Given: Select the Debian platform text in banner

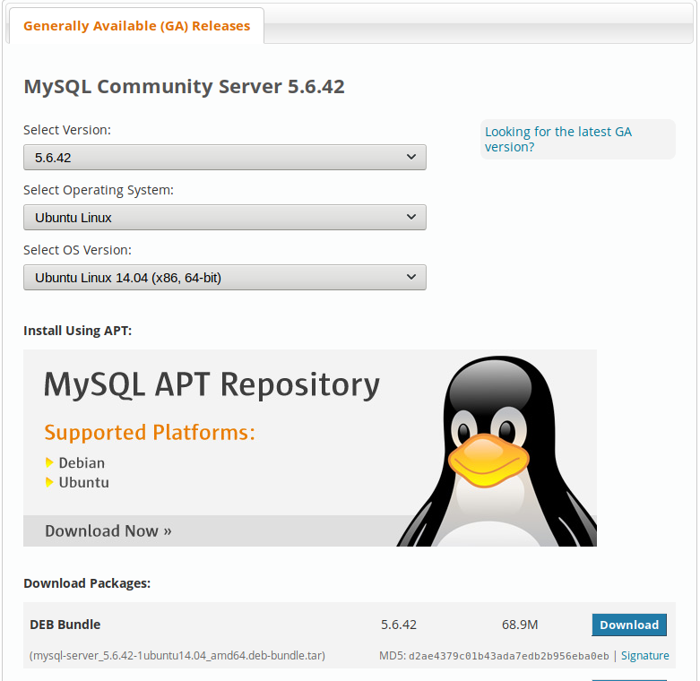Looking at the screenshot, I should [82, 463].
